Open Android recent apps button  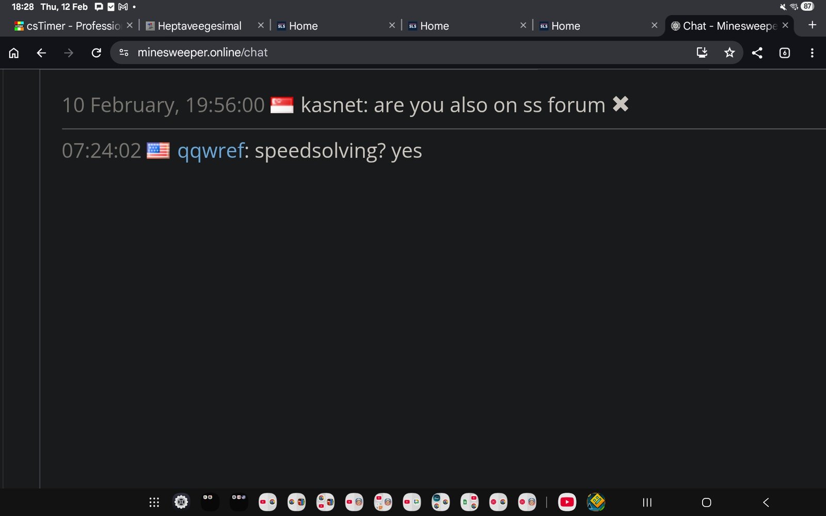[647, 503]
